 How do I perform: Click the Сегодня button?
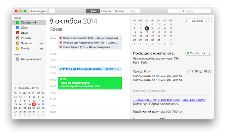(198, 21)
